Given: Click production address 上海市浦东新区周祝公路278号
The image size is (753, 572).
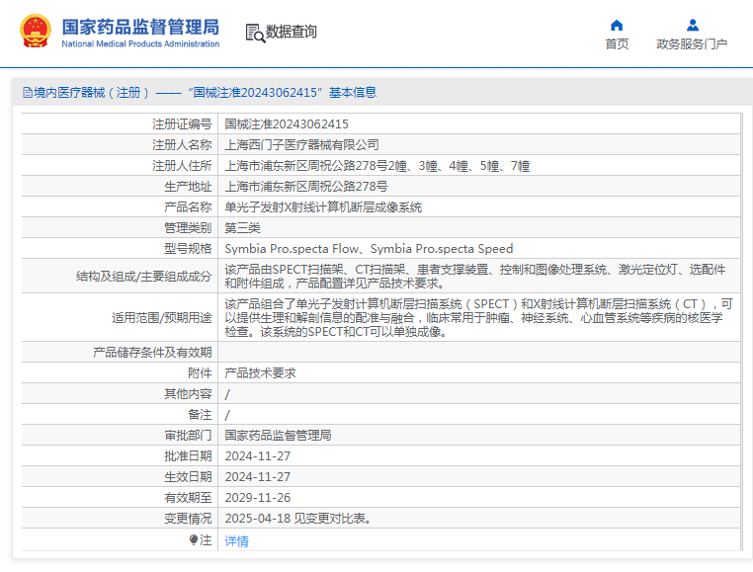Looking at the screenshot, I should (x=306, y=187).
